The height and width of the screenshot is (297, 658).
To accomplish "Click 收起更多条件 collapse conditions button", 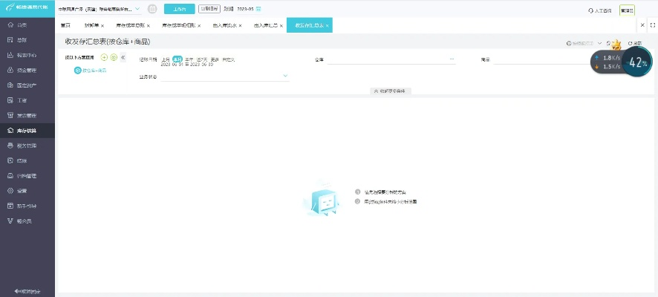I will (391, 91).
